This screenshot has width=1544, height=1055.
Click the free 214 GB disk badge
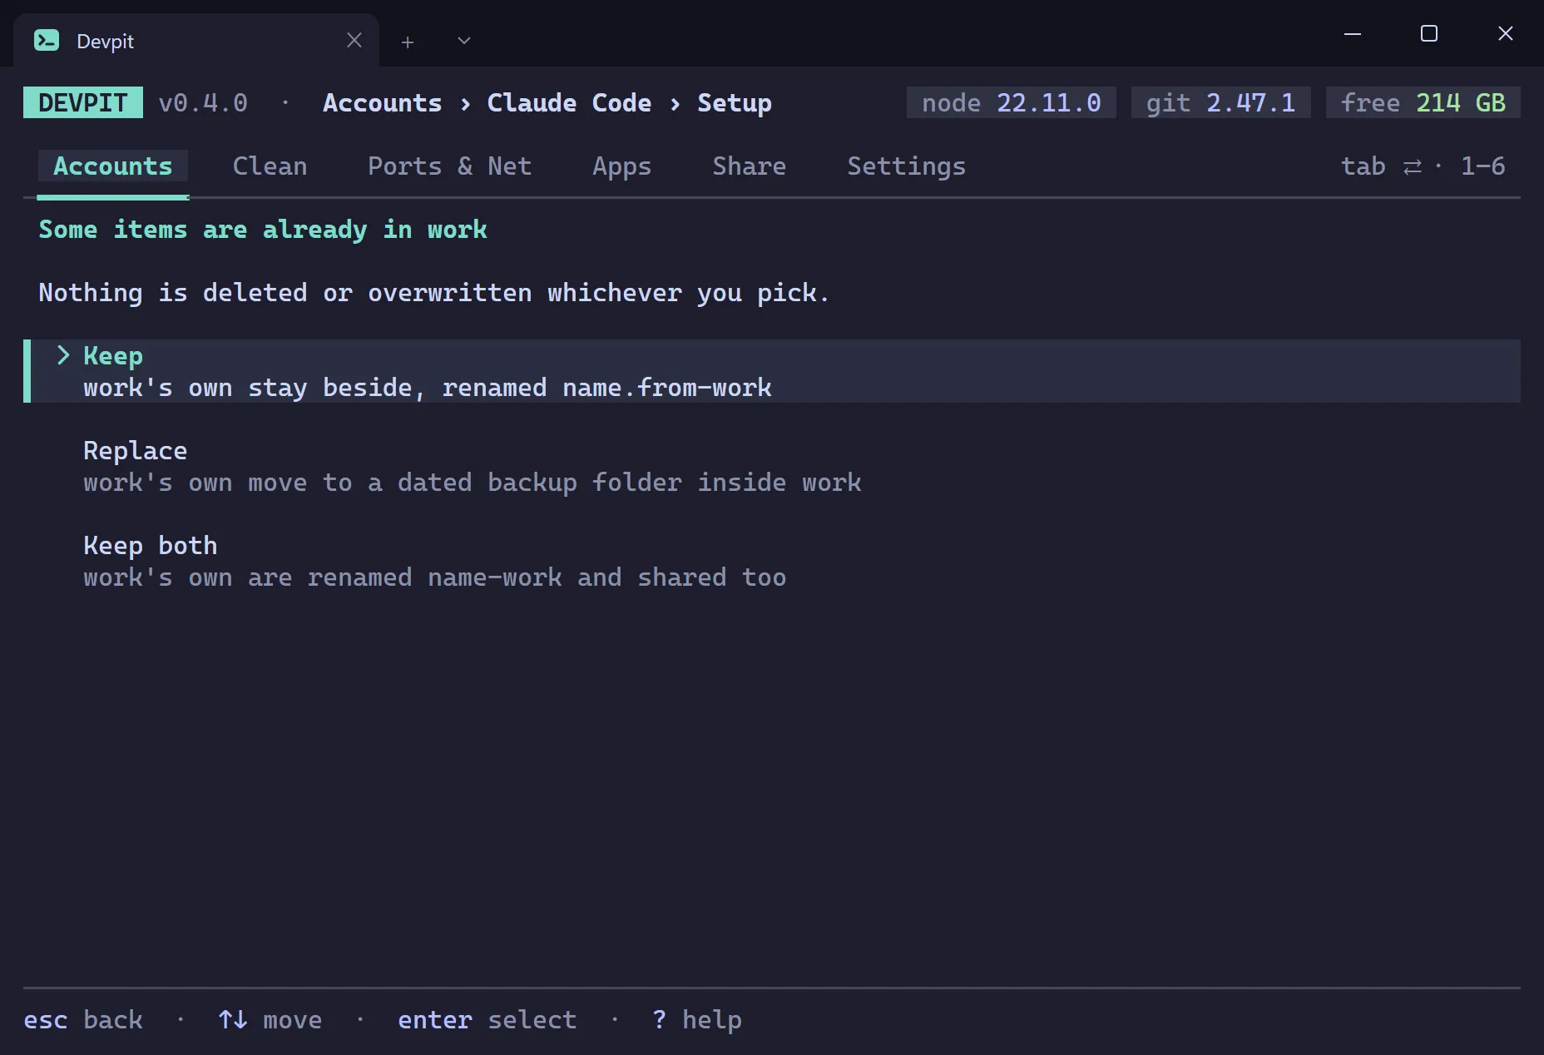point(1423,102)
